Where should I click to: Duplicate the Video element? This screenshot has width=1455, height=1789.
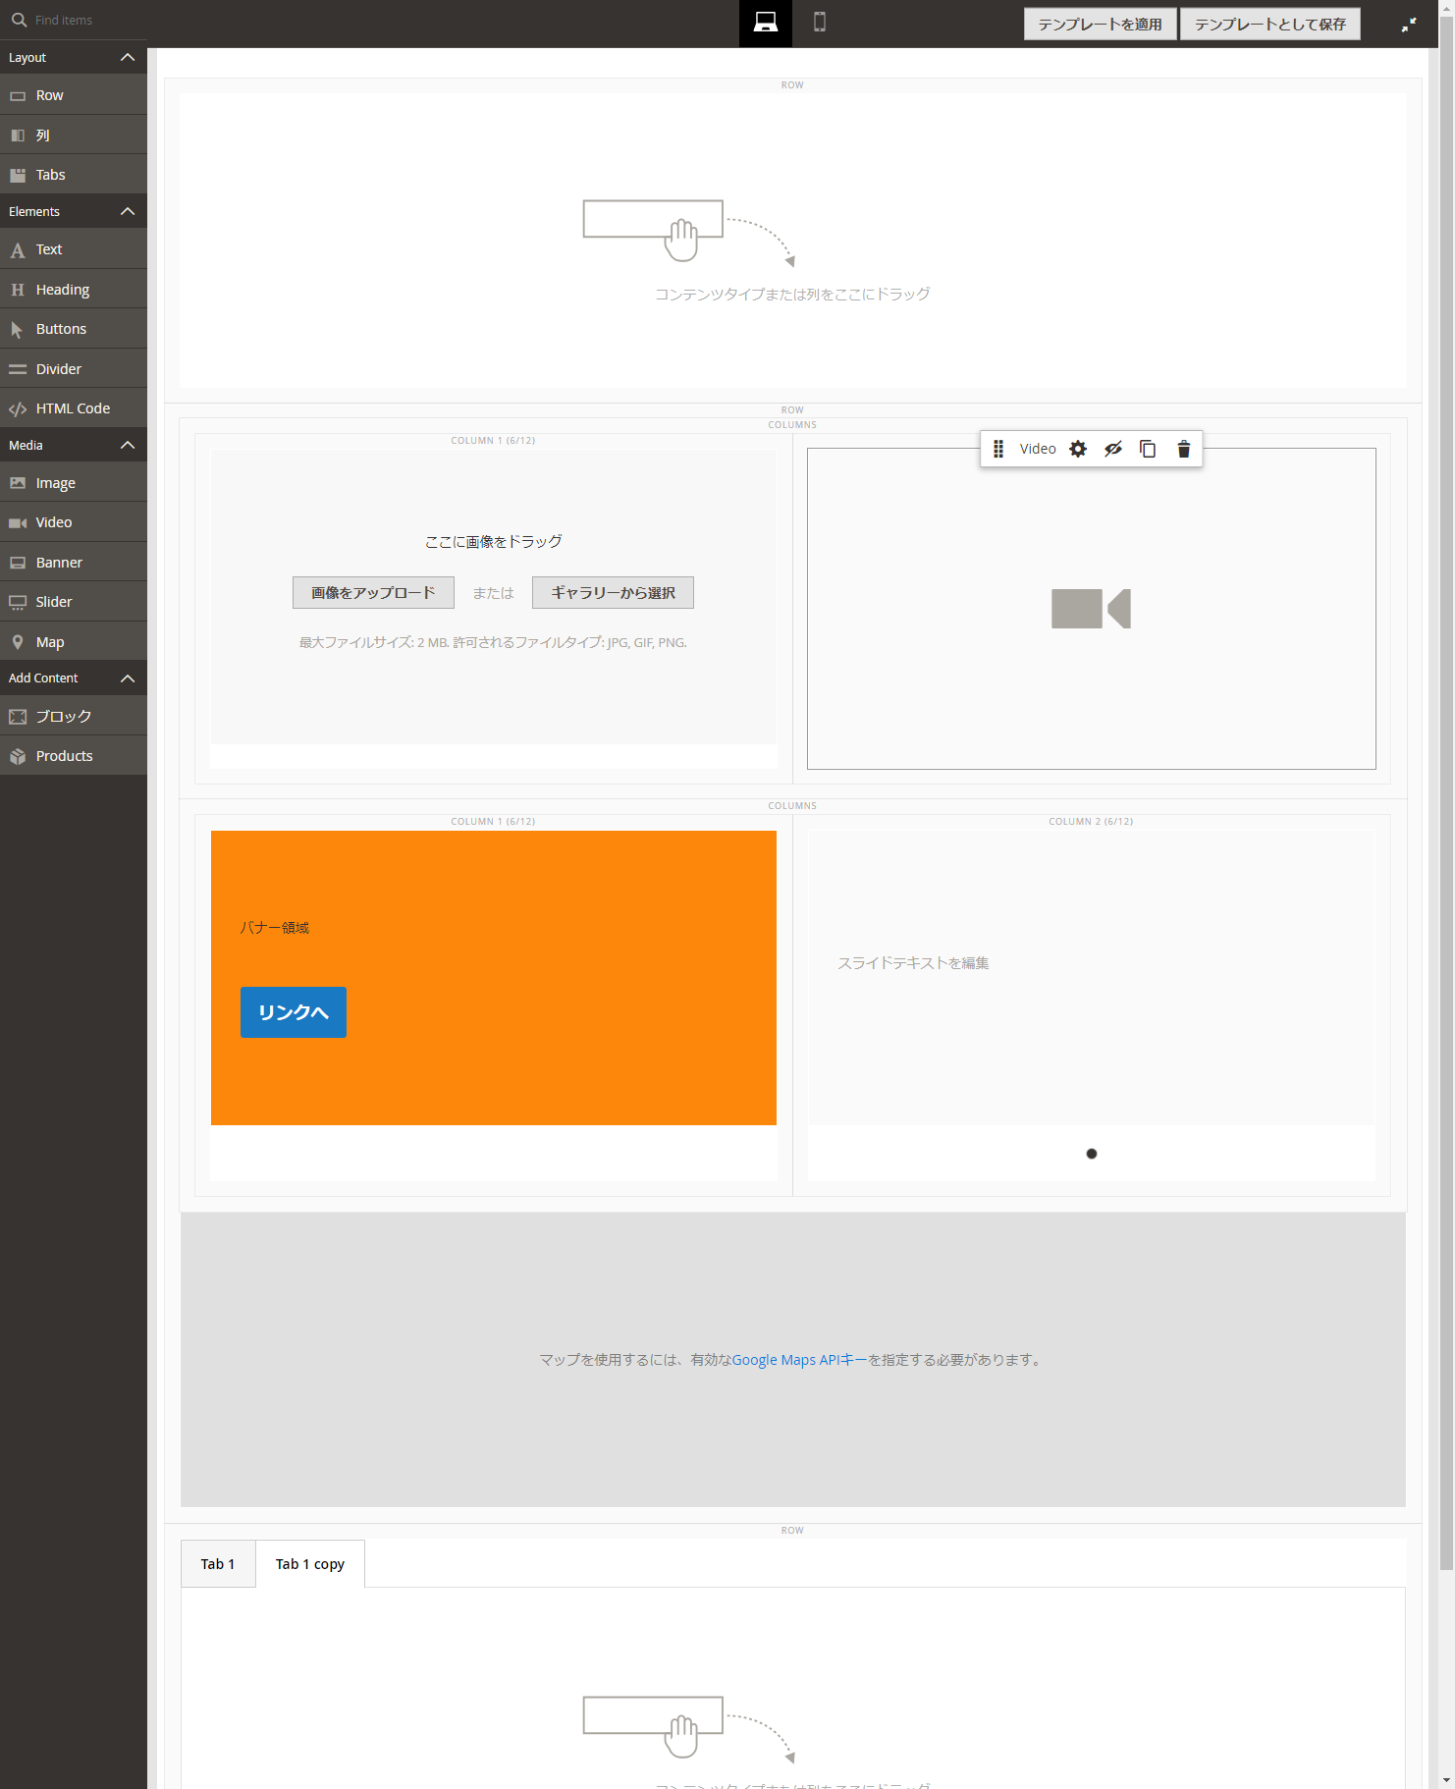point(1147,449)
